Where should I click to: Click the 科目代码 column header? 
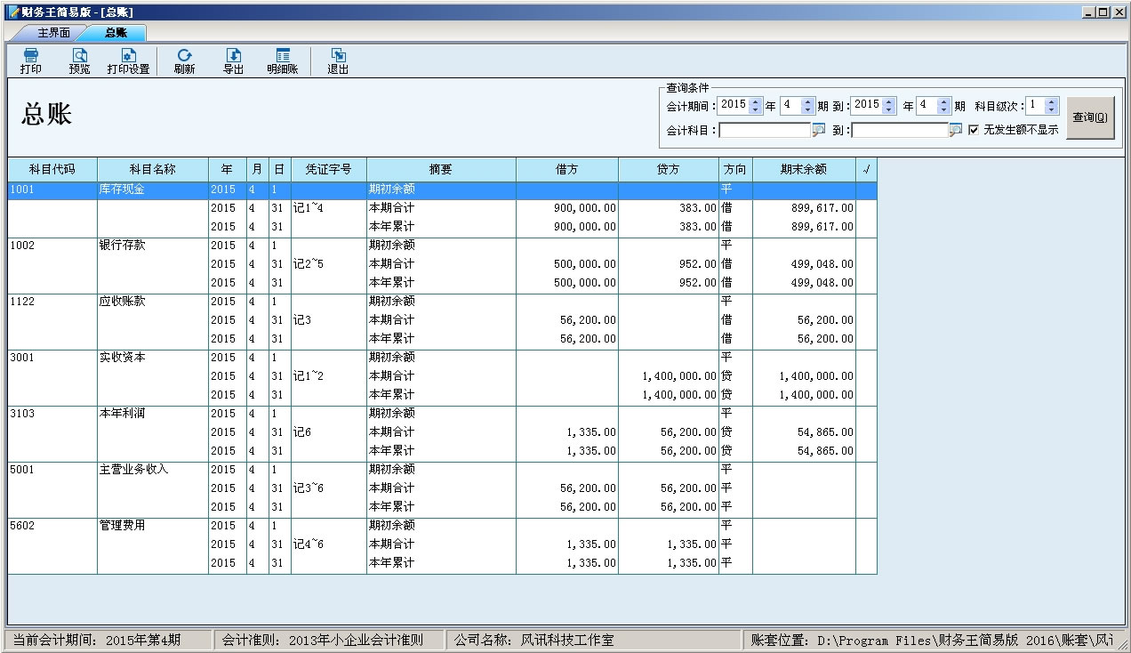point(52,169)
